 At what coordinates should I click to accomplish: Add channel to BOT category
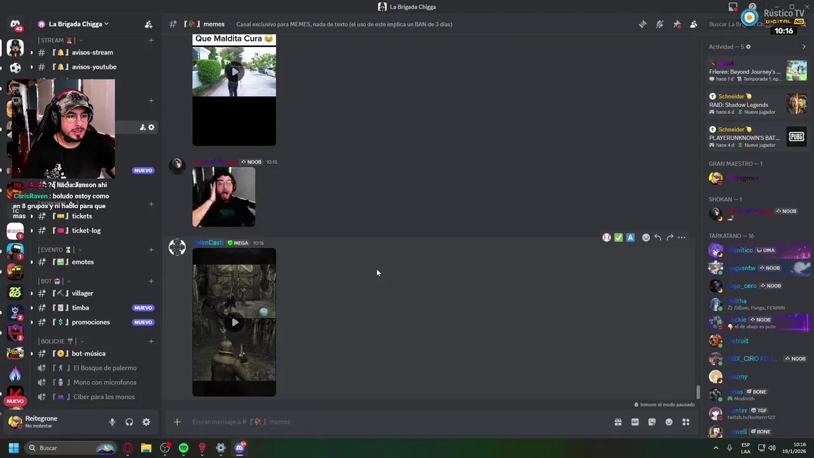(x=151, y=281)
